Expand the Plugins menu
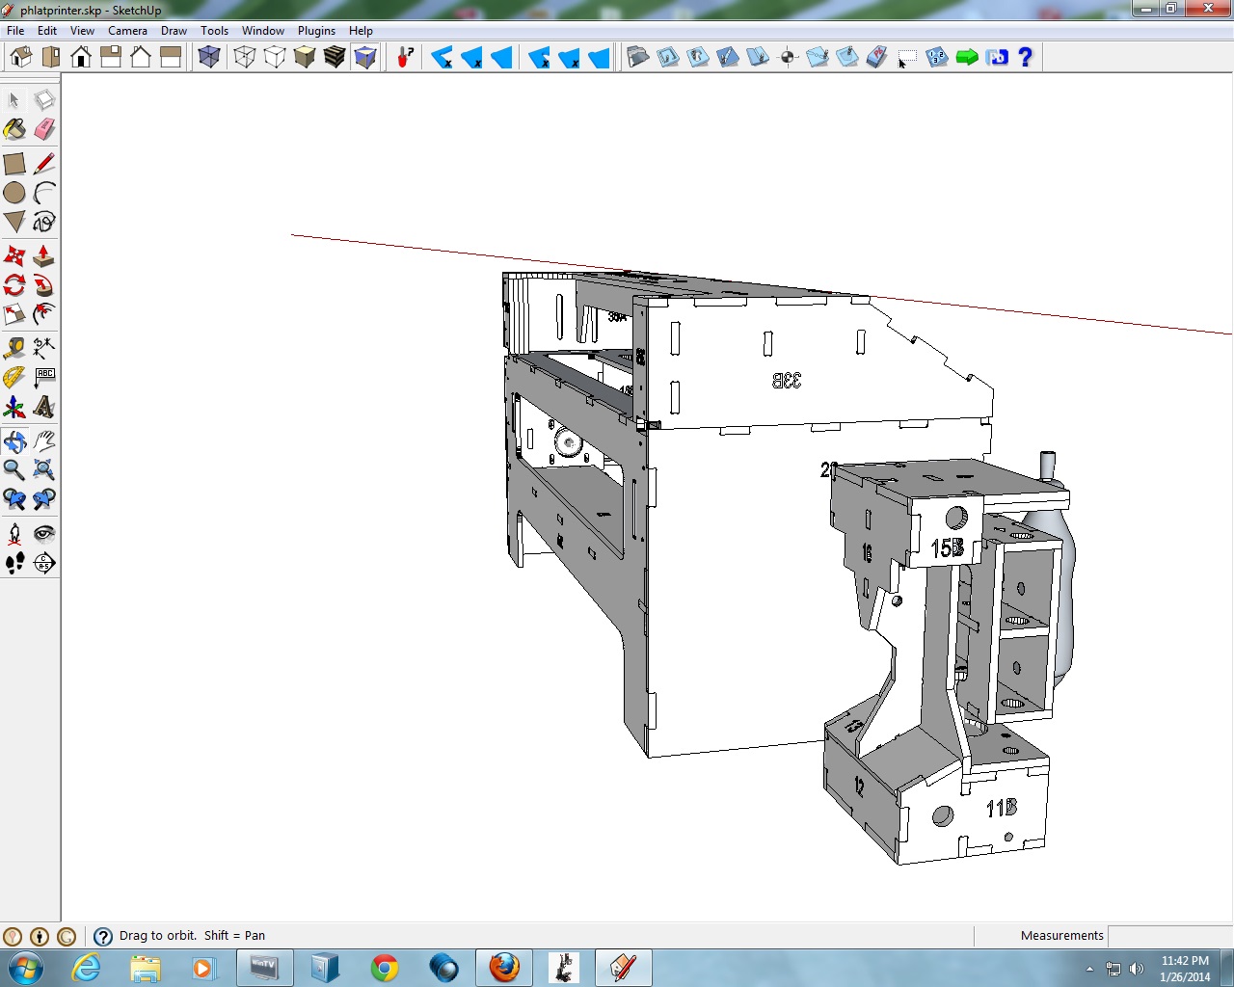 point(316,31)
